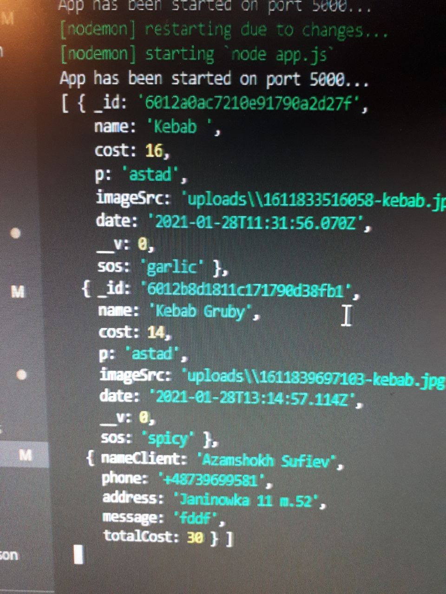Image resolution: width=446 pixels, height=594 pixels.
Task: Click the M badge in highlighted sidebar row
Action: click(26, 455)
